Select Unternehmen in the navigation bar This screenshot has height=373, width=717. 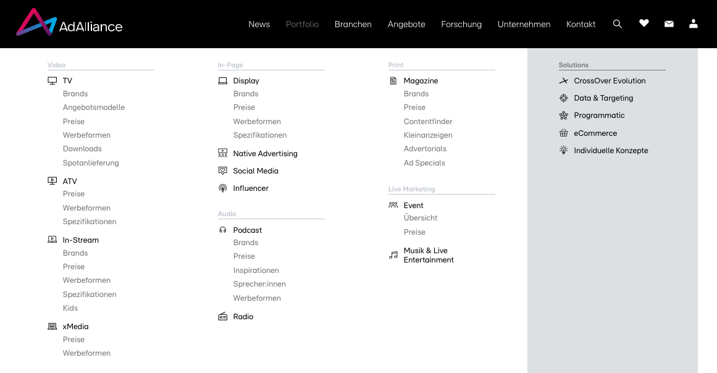[524, 24]
